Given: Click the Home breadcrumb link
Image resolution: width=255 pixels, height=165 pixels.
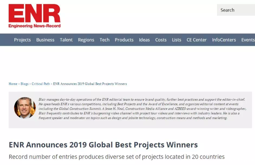Looking at the screenshot, I should click(13, 84).
